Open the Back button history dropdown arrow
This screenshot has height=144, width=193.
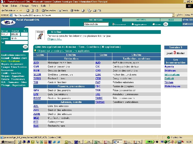(x=18, y=10)
